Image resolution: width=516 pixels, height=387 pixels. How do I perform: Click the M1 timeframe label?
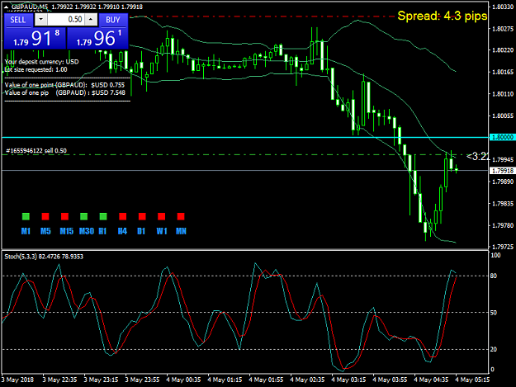[x=26, y=231]
